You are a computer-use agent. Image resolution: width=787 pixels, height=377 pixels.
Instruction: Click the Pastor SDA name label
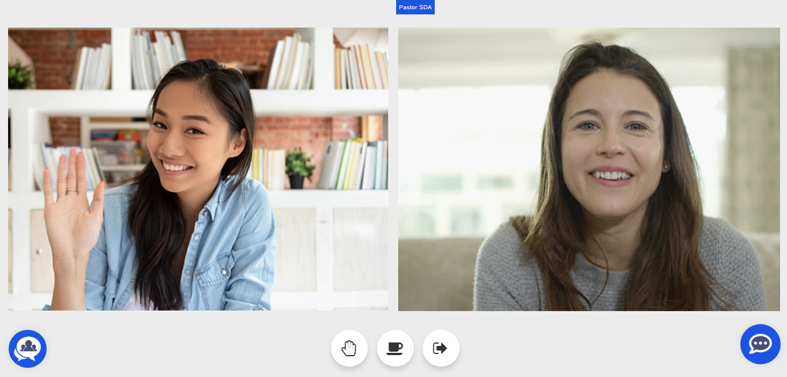(x=415, y=7)
